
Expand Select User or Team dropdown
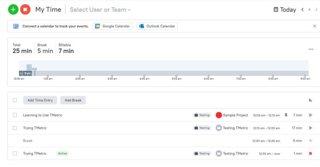pyautogui.click(x=100, y=10)
